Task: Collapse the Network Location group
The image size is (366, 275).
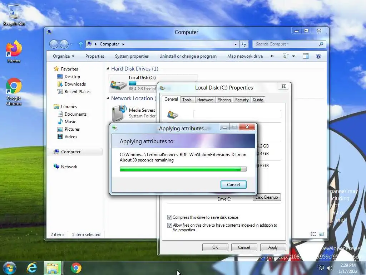Action: [108, 98]
